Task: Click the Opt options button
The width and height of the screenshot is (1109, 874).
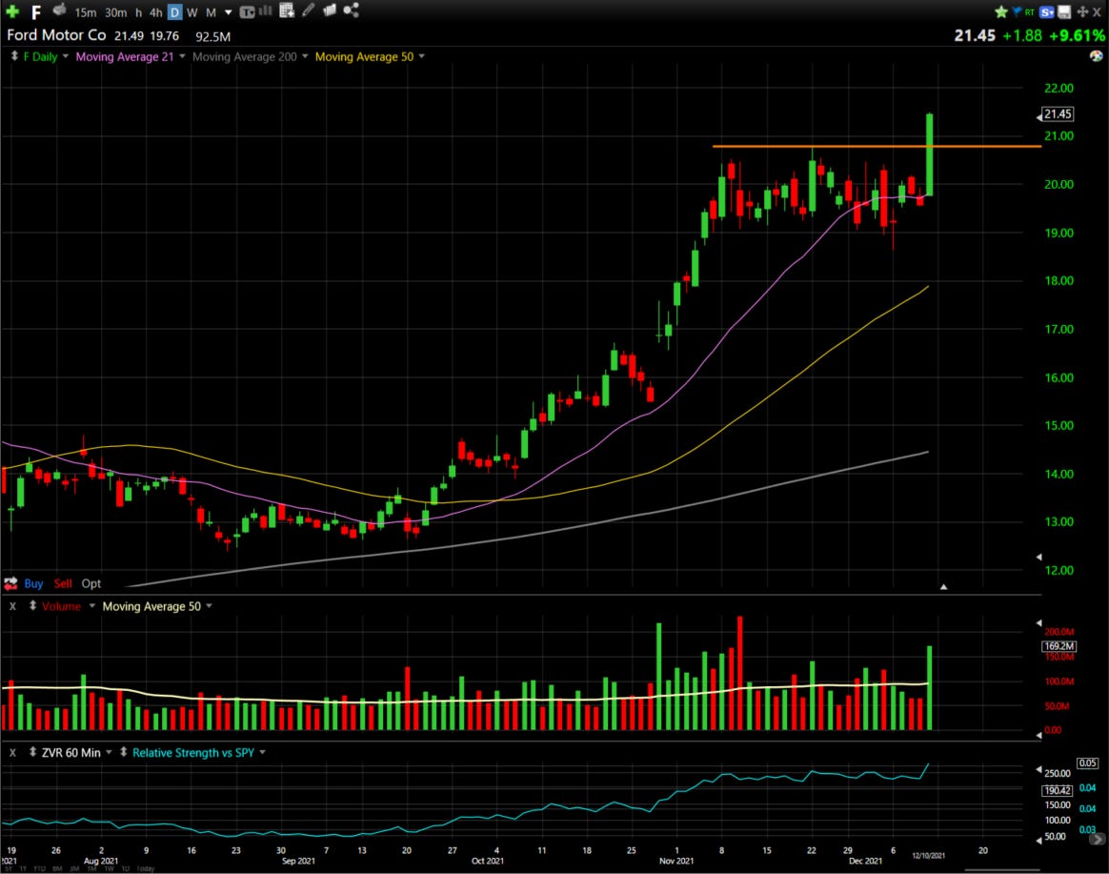Action: pyautogui.click(x=91, y=584)
